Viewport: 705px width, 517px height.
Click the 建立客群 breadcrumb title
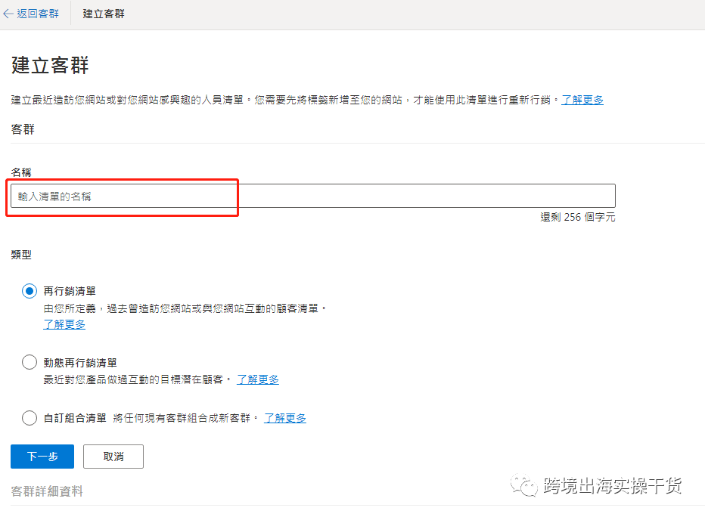[104, 14]
